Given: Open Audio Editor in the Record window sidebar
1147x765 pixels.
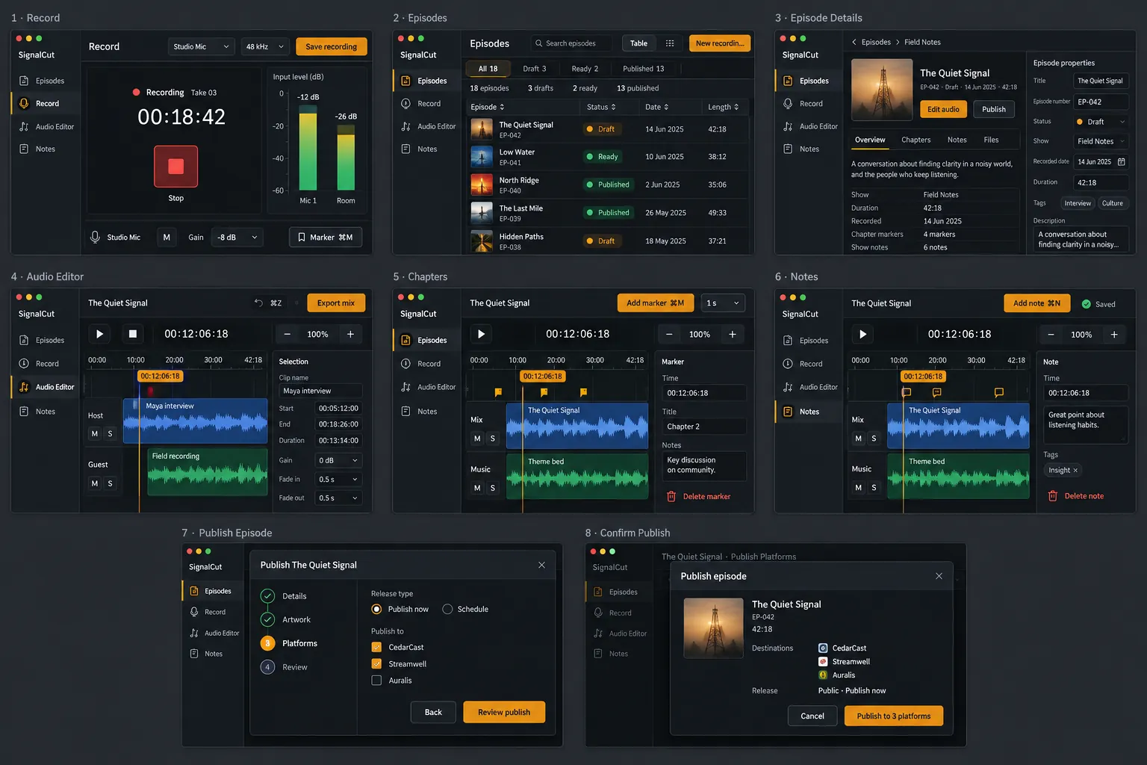Looking at the screenshot, I should [x=46, y=126].
